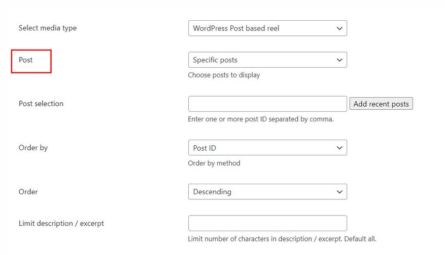Focus the Post selection text field
The width and height of the screenshot is (445, 255).
tap(267, 104)
